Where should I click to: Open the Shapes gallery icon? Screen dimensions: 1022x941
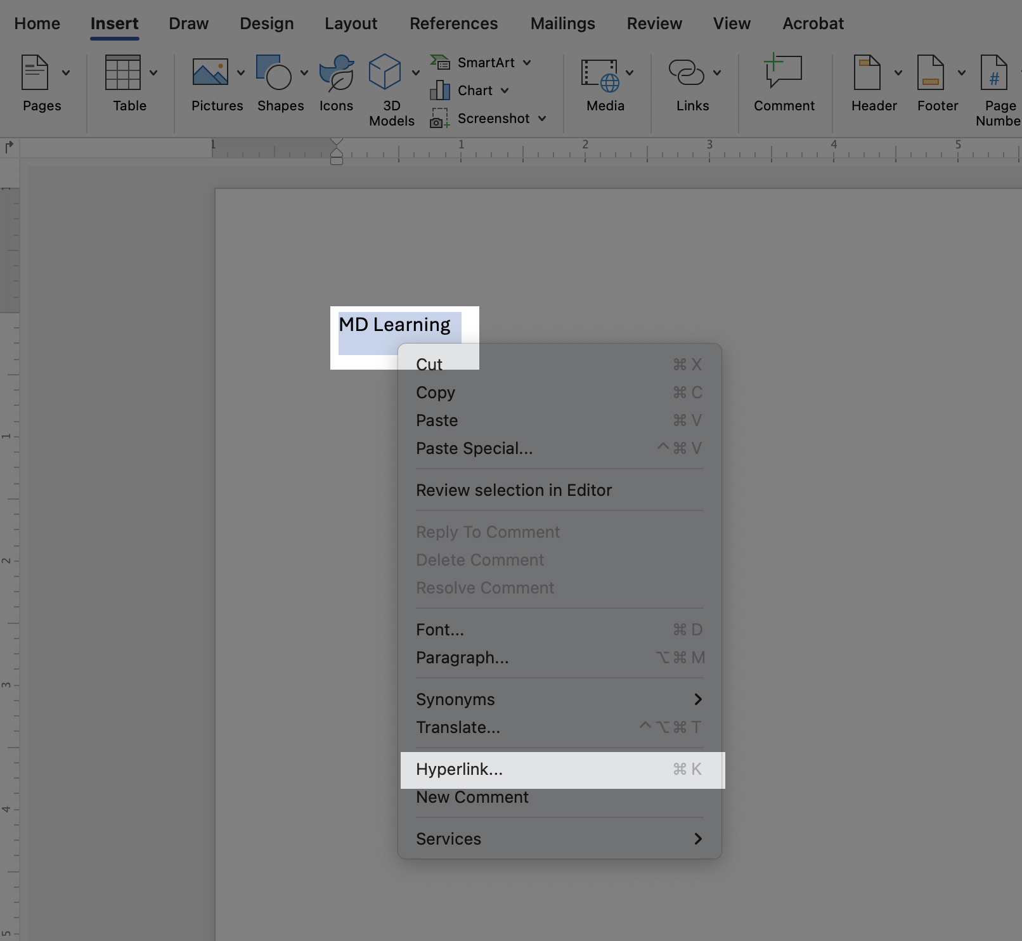tap(274, 73)
